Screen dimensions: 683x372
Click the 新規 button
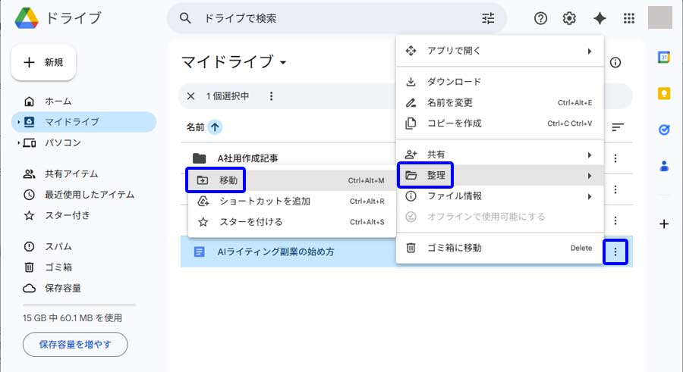point(43,62)
